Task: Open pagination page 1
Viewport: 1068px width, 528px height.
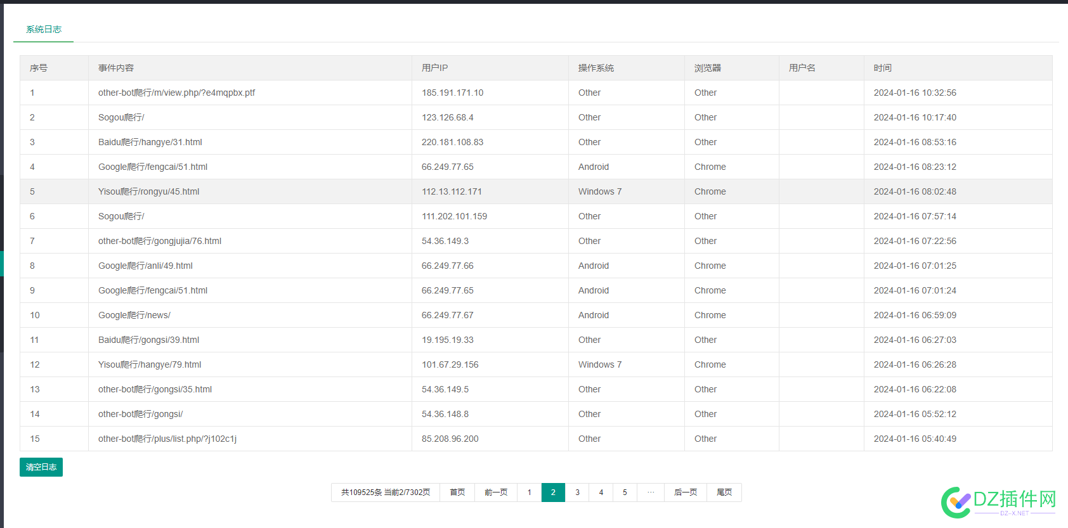Action: [x=530, y=493]
